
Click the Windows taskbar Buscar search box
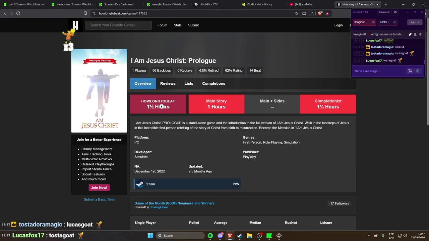180,236
